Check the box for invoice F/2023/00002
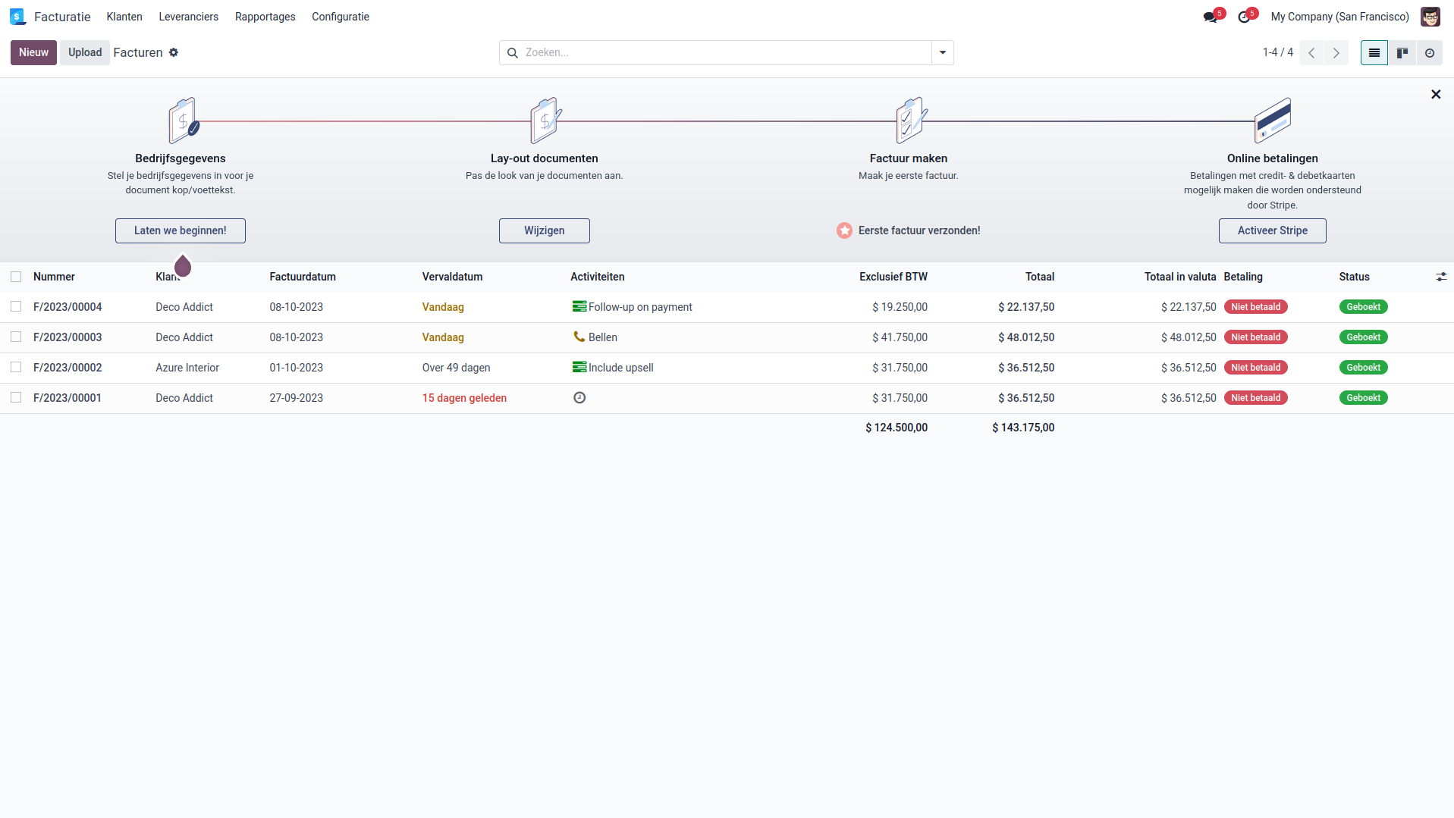1454x818 pixels. pyautogui.click(x=16, y=368)
